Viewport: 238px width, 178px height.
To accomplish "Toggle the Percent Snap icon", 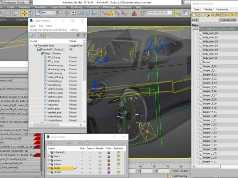I will (117, 13).
